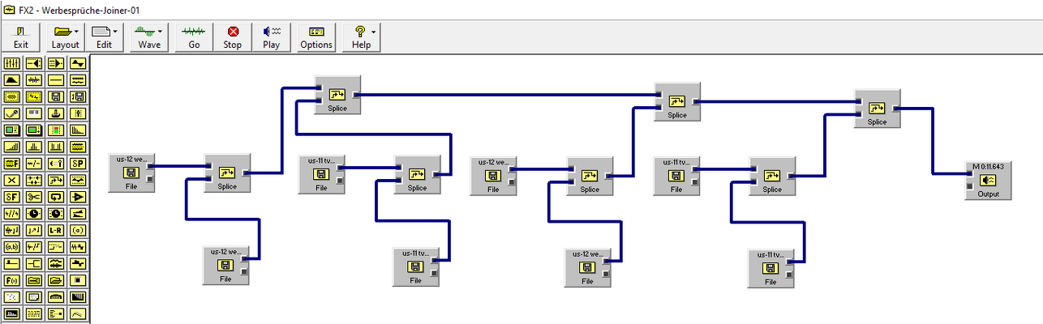The width and height of the screenshot is (1043, 324).
Task: Select the L-R module in the palette
Action: (56, 230)
